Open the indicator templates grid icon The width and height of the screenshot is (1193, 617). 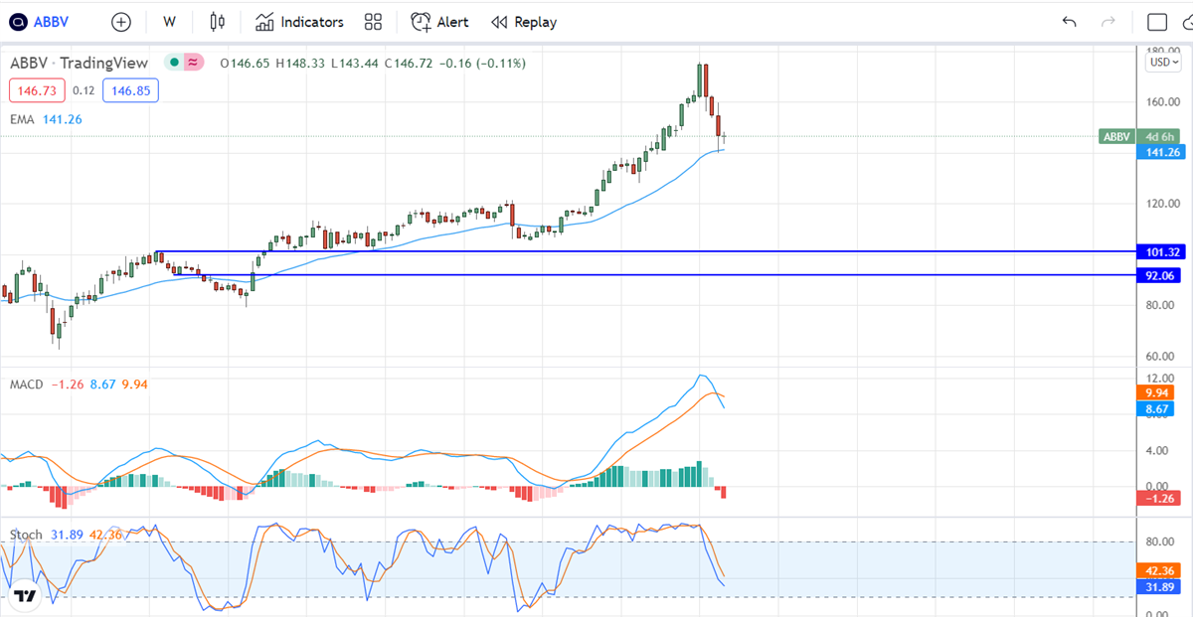pos(373,22)
